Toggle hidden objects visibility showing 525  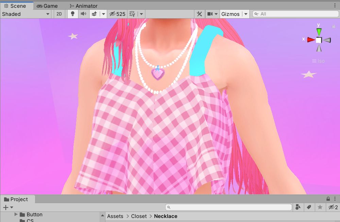pos(117,14)
